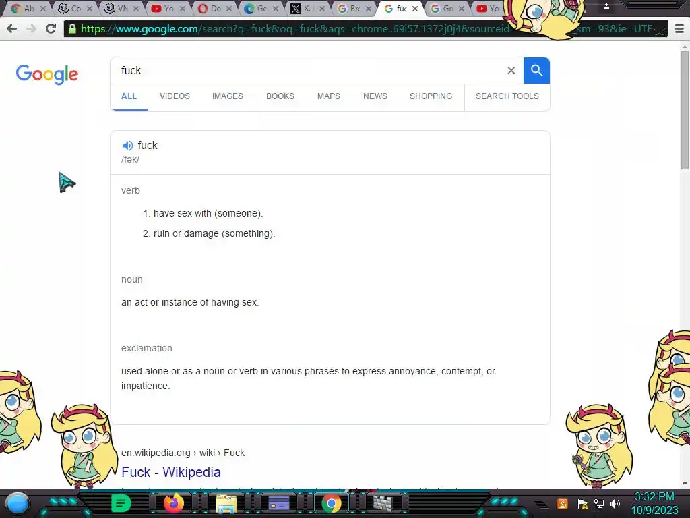Viewport: 690px width, 518px height.
Task: Play the word pronunciation audio speaker icon
Action: (x=127, y=146)
